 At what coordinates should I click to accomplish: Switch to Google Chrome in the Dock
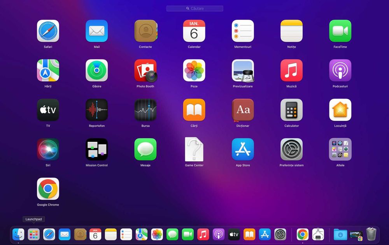[303, 234]
